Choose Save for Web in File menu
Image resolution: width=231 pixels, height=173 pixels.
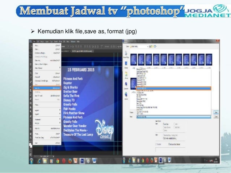pos(47,96)
